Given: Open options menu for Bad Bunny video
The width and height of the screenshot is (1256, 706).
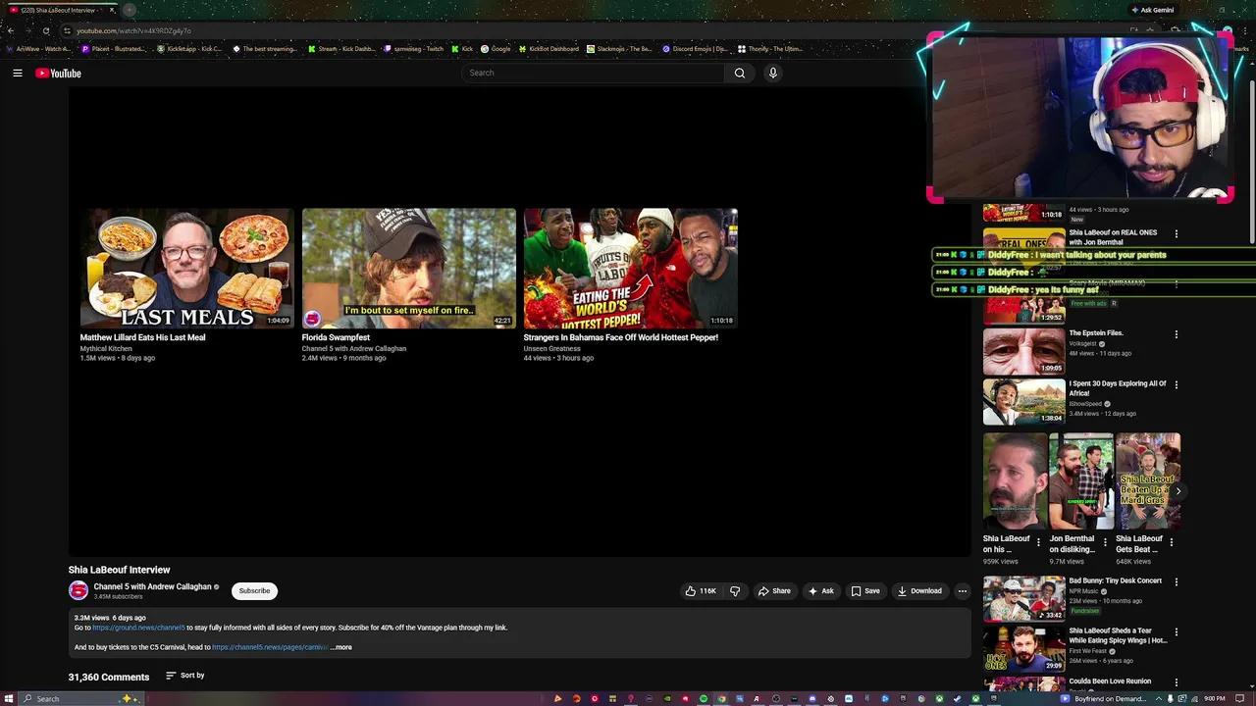Looking at the screenshot, I should 1177,581.
